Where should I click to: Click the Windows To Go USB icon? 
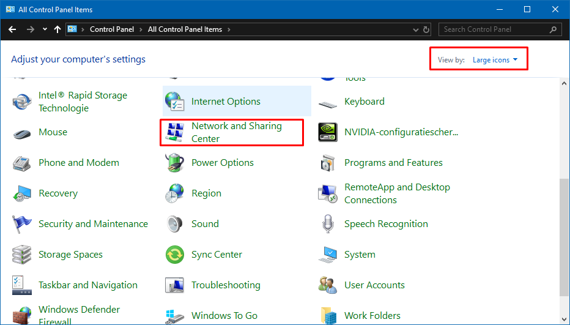pyautogui.click(x=174, y=316)
